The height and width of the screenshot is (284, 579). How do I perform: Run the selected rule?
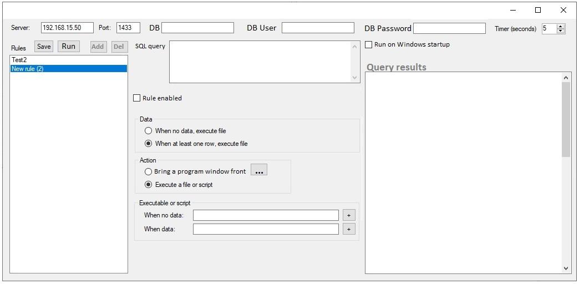pyautogui.click(x=68, y=47)
